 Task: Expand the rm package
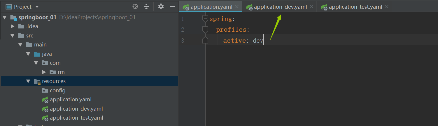click(44, 72)
